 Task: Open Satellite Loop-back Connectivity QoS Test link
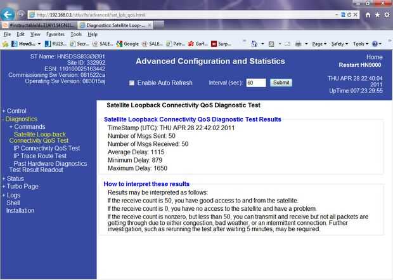point(39,137)
